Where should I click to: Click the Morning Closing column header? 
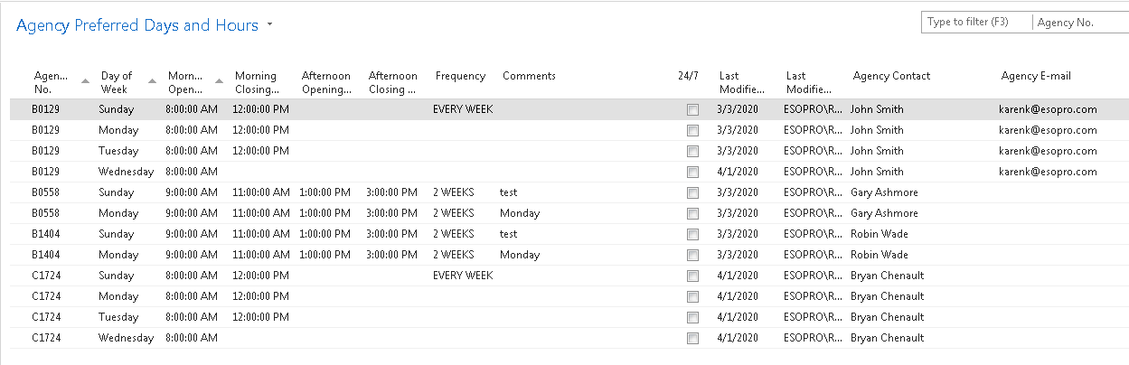point(256,82)
